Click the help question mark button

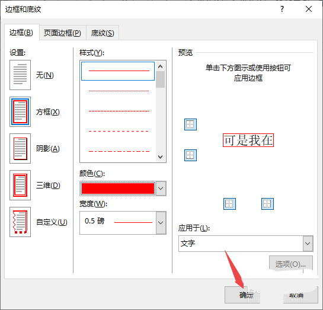pos(282,9)
